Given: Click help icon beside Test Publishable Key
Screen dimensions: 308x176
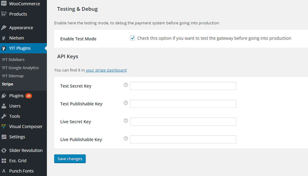Looking at the screenshot, I should pyautogui.click(x=126, y=103).
